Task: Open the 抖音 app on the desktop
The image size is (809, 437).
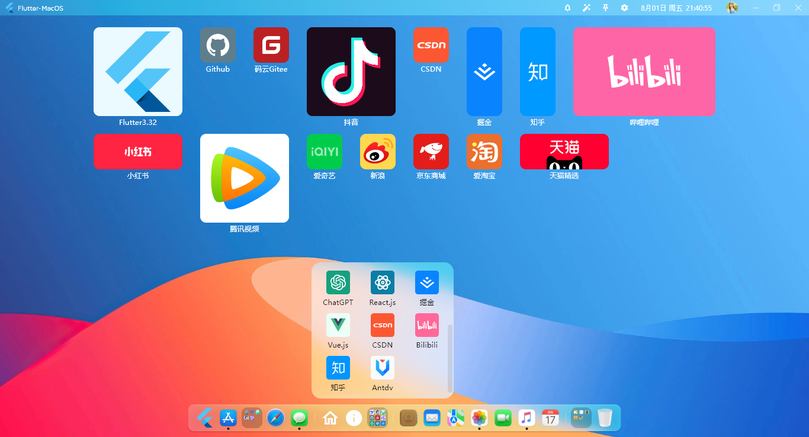Action: 351,71
